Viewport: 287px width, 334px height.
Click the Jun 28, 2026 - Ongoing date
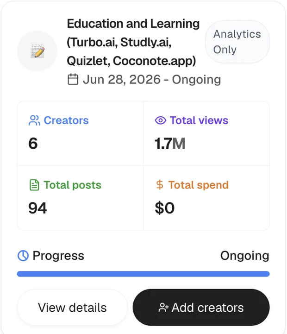(152, 80)
